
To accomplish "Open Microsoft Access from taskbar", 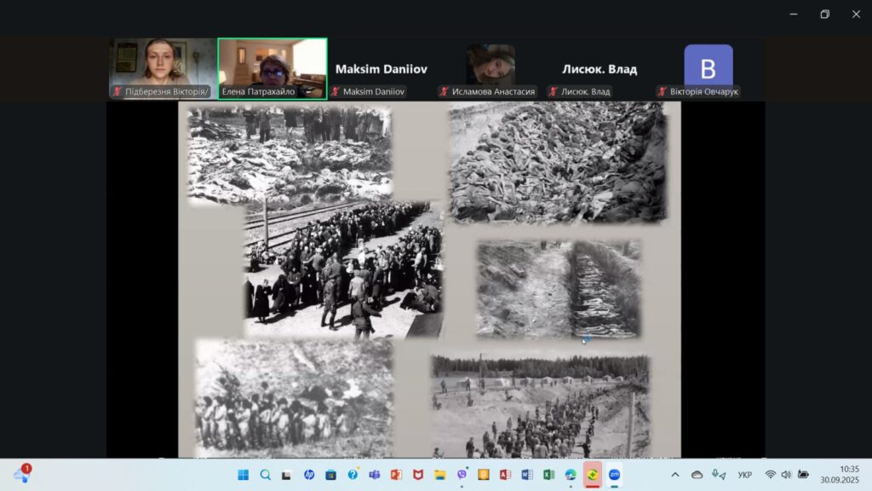I will coord(505,475).
